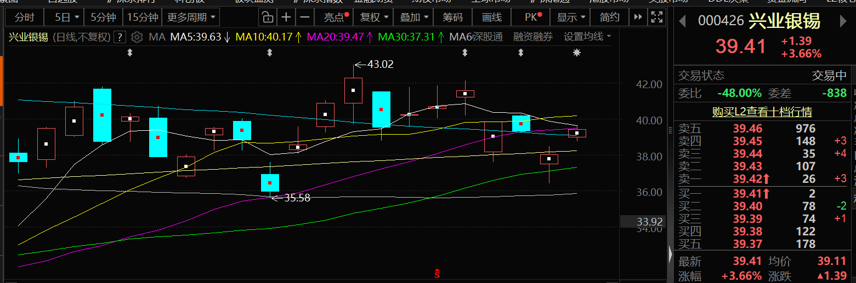
Task: Switch to the 分时 tab
Action: point(24,18)
